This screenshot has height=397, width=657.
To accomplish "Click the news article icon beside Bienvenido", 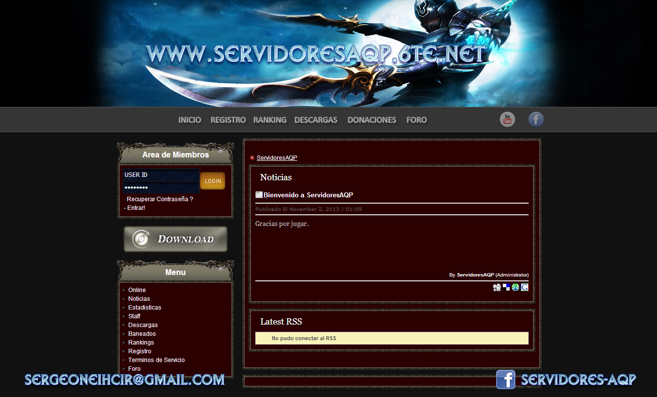I will click(259, 195).
